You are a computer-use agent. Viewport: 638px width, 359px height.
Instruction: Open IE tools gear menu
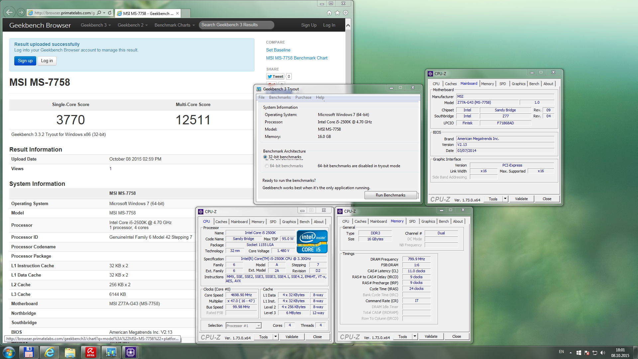point(346,13)
